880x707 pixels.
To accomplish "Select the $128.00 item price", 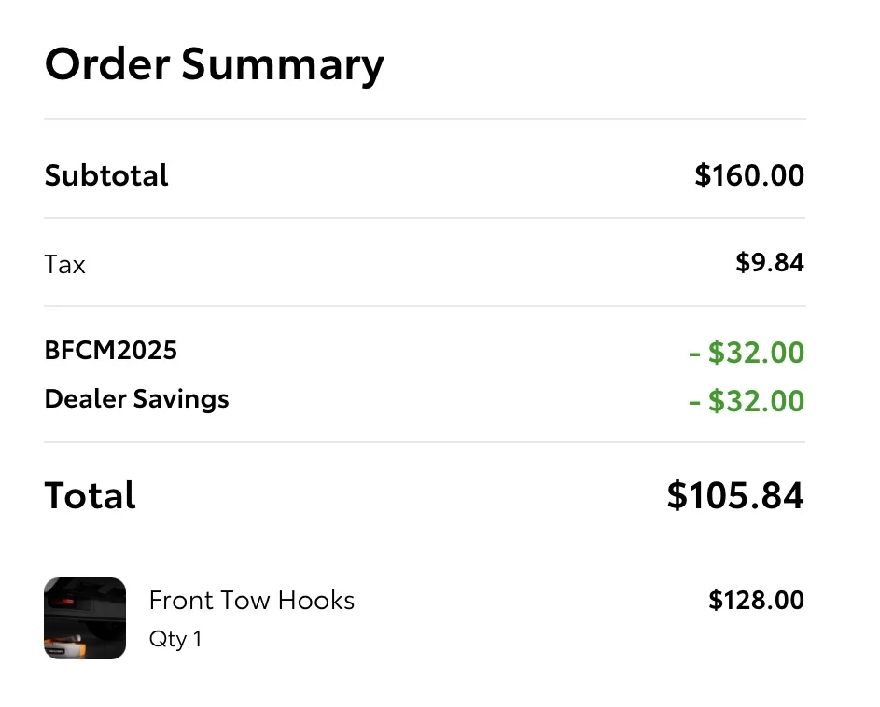I will tap(756, 600).
